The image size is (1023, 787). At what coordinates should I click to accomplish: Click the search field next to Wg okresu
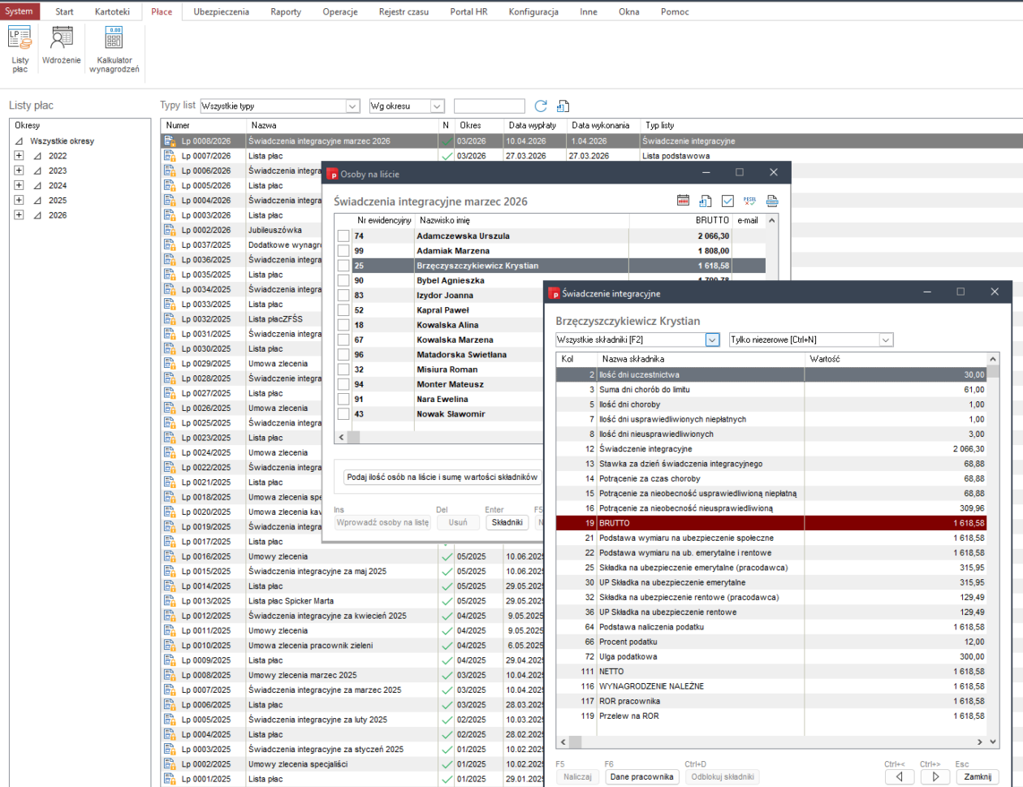(x=489, y=106)
